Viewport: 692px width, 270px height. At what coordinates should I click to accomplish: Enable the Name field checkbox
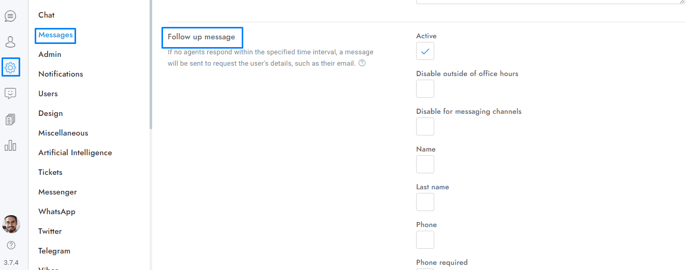(x=425, y=164)
